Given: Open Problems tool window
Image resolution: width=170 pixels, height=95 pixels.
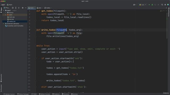Looking at the screenshot, I should 56,94.
